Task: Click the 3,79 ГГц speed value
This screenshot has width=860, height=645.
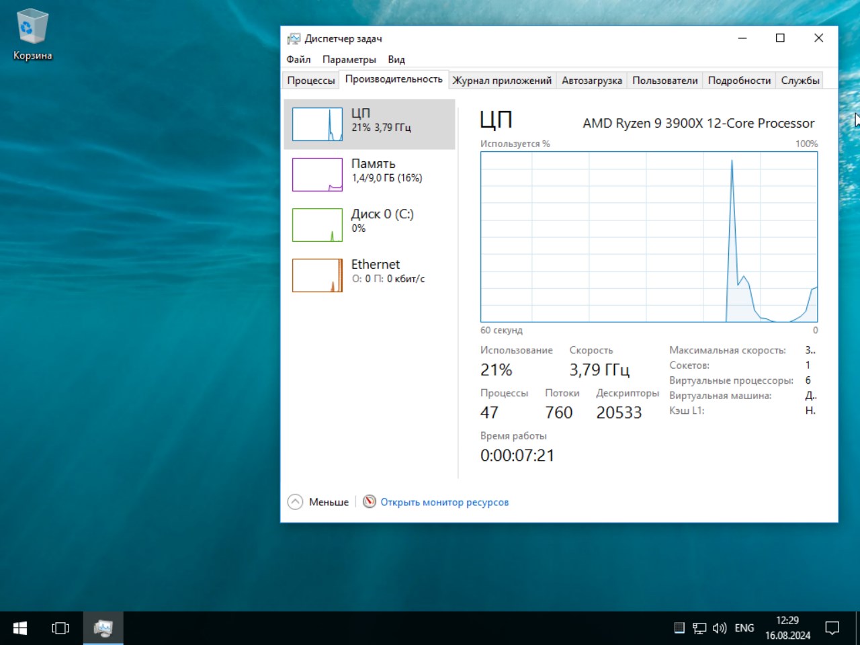Action: tap(599, 370)
